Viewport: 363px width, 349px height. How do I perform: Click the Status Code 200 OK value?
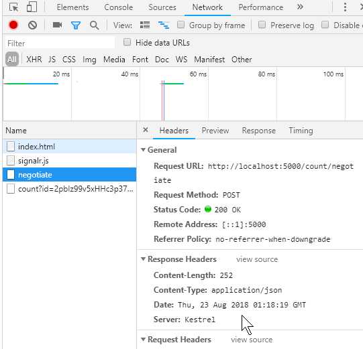pyautogui.click(x=227, y=210)
